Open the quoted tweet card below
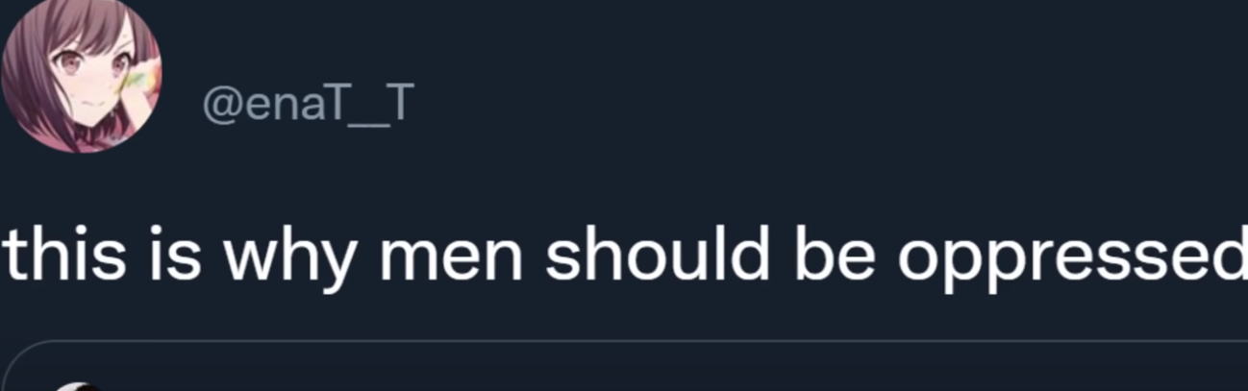 click(x=624, y=366)
